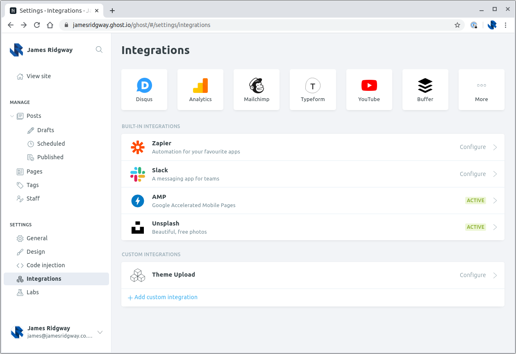Screen dimensions: 516x354
Task: Click the Zapier logo icon
Action: point(138,147)
